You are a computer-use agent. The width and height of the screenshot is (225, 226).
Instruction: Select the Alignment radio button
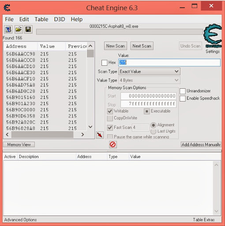coord(153,125)
